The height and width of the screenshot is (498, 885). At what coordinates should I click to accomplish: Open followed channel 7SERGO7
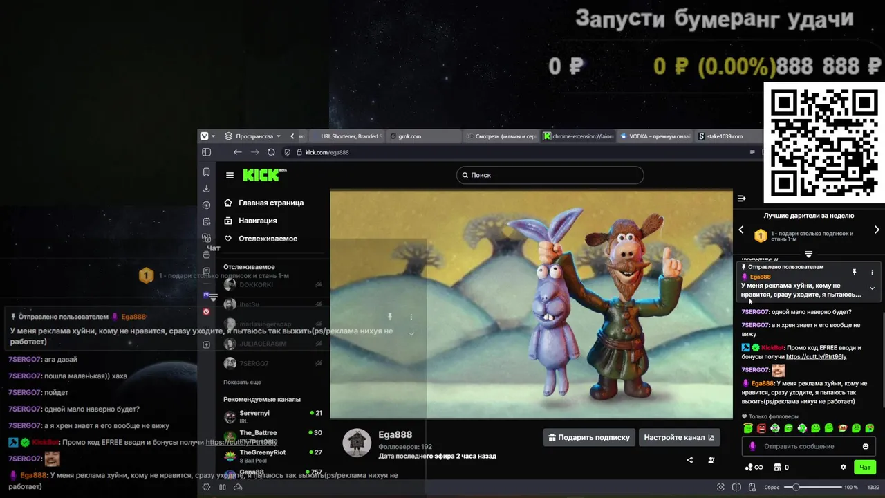click(x=273, y=363)
